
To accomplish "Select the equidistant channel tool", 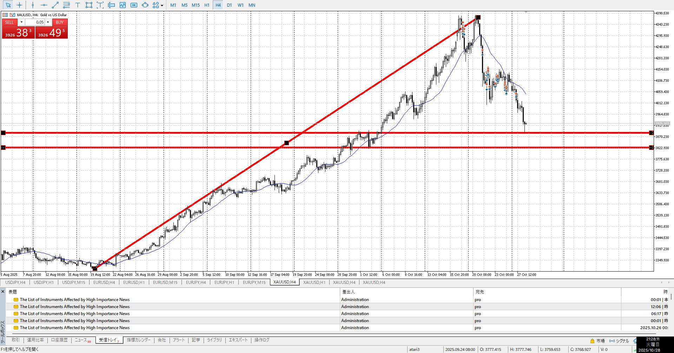I will [x=66, y=5].
